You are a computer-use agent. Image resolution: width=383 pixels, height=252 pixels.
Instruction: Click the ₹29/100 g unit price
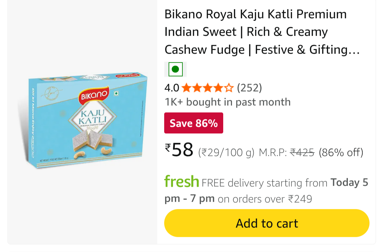[226, 153]
